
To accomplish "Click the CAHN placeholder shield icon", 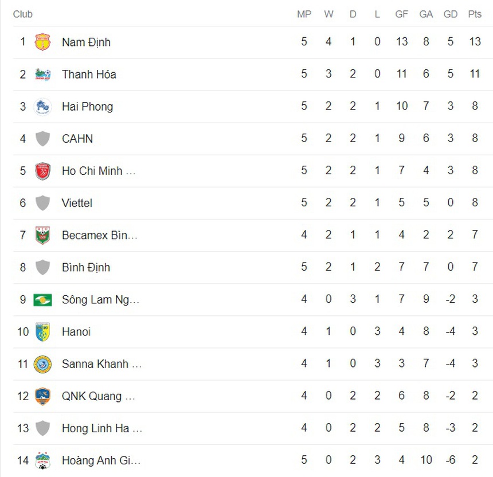I will point(42,139).
